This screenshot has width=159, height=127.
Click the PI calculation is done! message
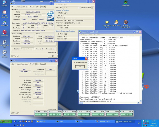tap(80, 62)
